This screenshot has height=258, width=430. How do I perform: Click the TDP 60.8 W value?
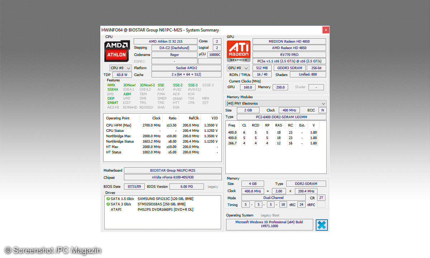pyautogui.click(x=122, y=75)
